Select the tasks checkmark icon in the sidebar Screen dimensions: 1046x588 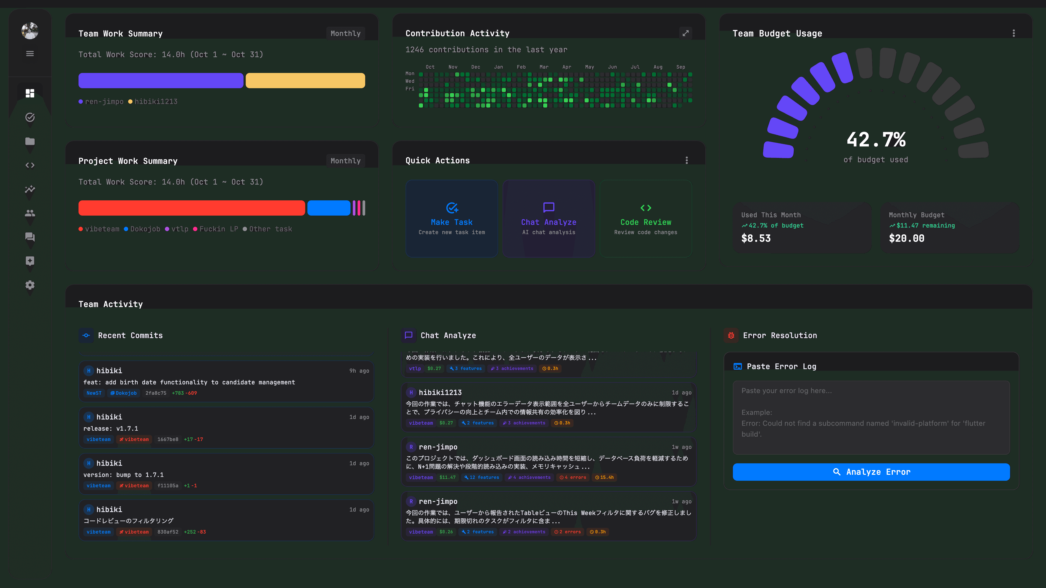tap(30, 117)
